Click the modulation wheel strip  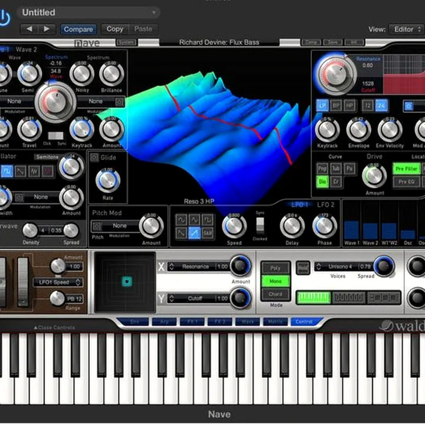(x=23, y=282)
